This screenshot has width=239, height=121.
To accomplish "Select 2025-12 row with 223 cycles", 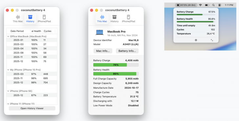I will click(x=32, y=95).
